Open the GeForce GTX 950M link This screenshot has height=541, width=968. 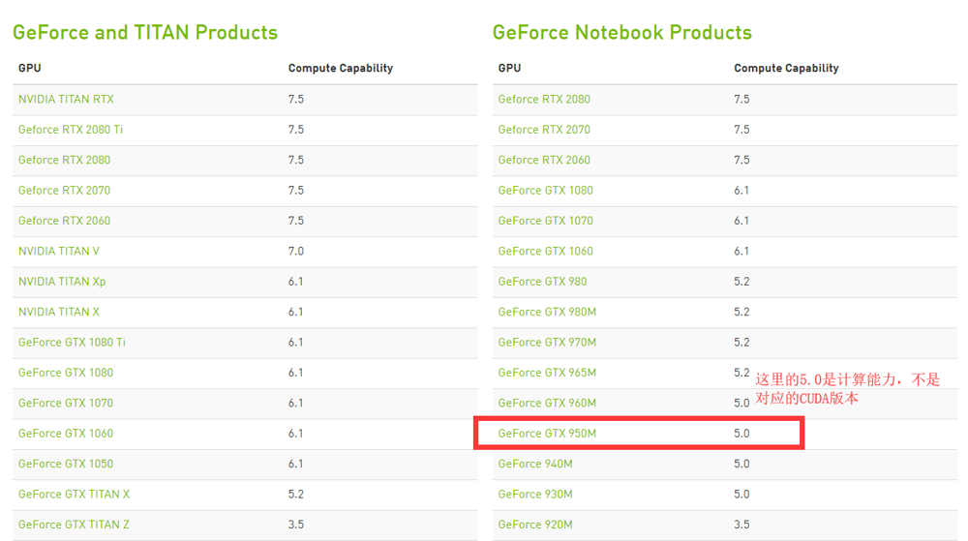(547, 433)
